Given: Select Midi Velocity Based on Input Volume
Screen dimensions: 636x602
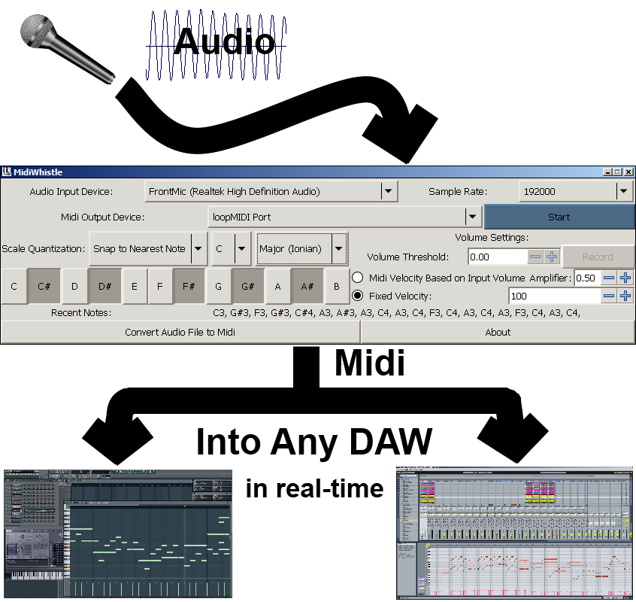Looking at the screenshot, I should pyautogui.click(x=358, y=278).
